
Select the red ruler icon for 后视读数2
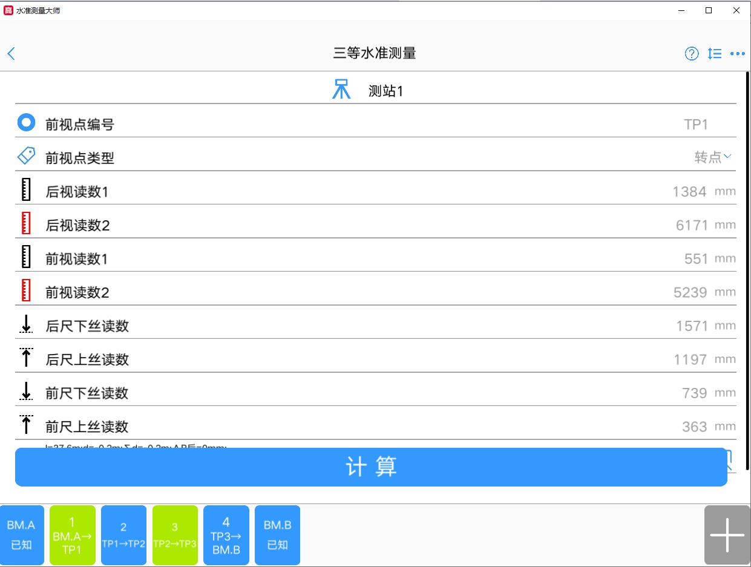25,224
